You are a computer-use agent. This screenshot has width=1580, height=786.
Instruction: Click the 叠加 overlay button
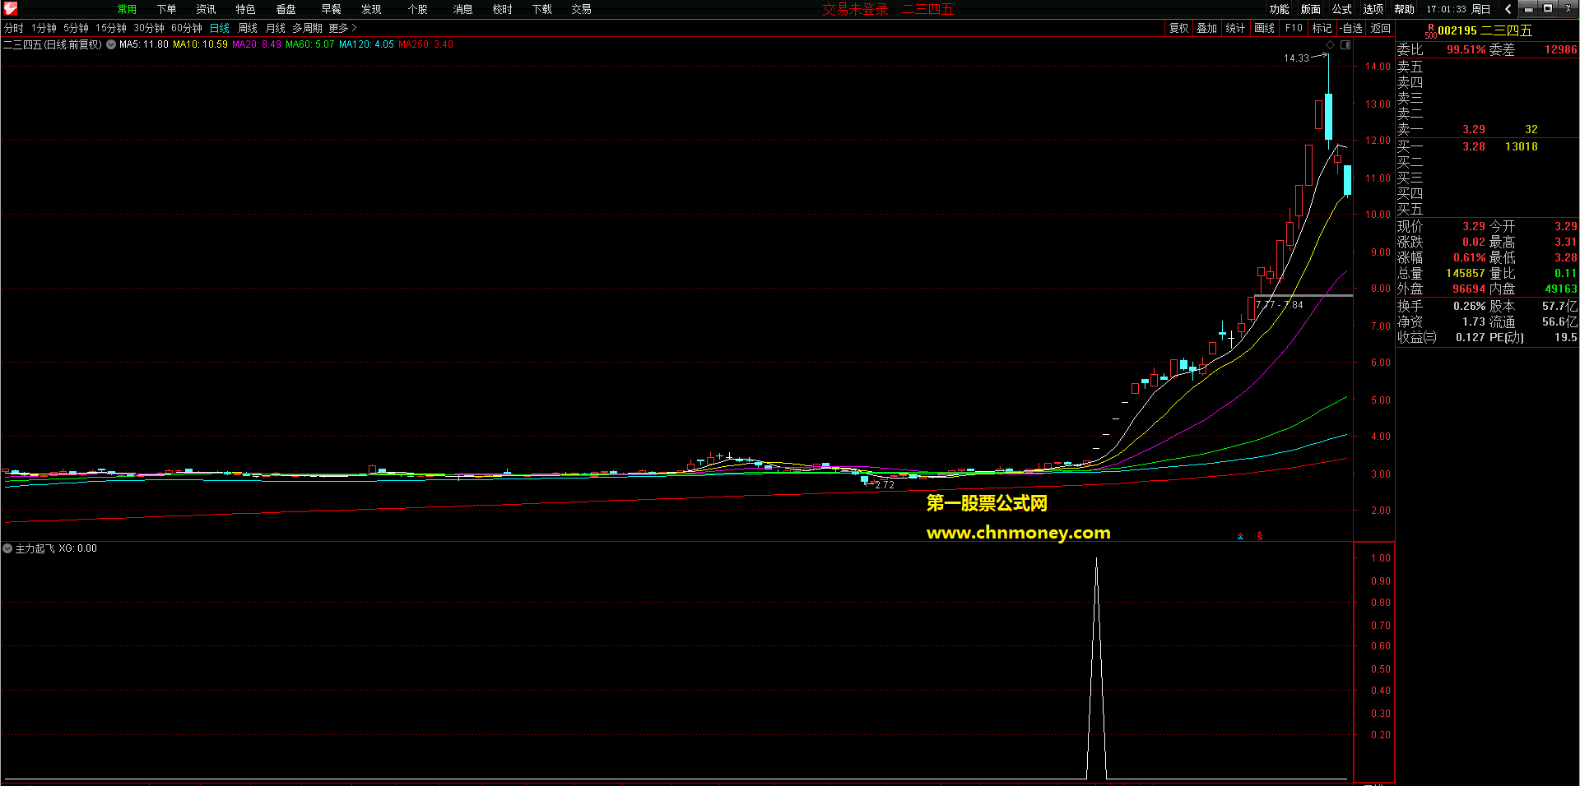1206,28
